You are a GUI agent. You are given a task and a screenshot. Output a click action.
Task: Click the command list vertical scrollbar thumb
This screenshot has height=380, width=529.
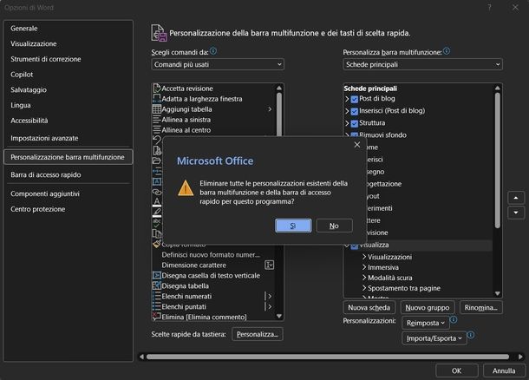tap(279, 115)
